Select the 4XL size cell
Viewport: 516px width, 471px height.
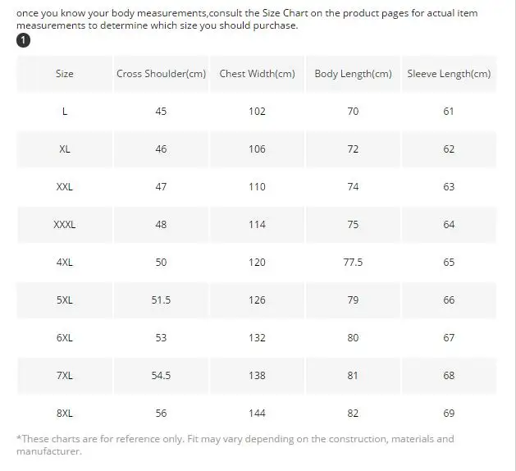65,263
